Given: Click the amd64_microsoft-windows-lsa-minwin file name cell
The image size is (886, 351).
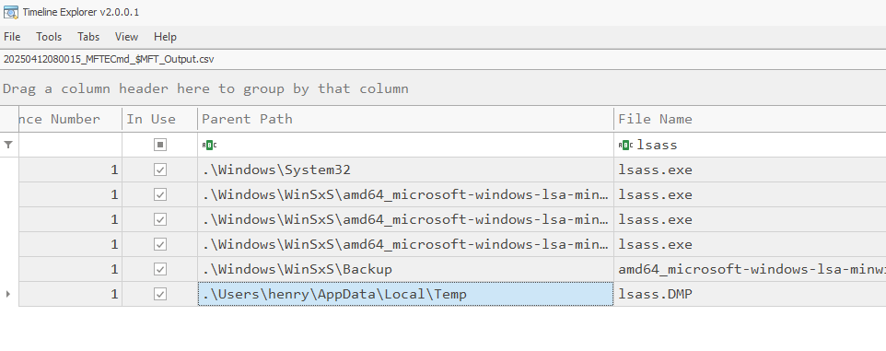Looking at the screenshot, I should click(x=750, y=270).
